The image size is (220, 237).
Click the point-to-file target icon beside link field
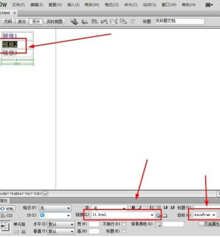pyautogui.click(x=158, y=216)
